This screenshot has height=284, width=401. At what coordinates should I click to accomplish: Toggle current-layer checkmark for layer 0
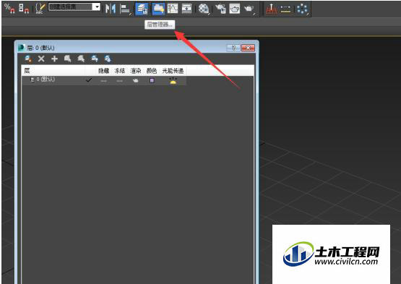[89, 80]
